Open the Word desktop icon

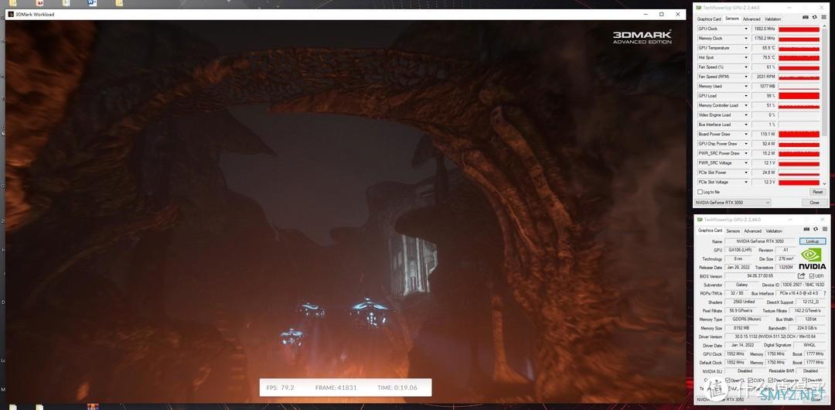tap(91, 2)
